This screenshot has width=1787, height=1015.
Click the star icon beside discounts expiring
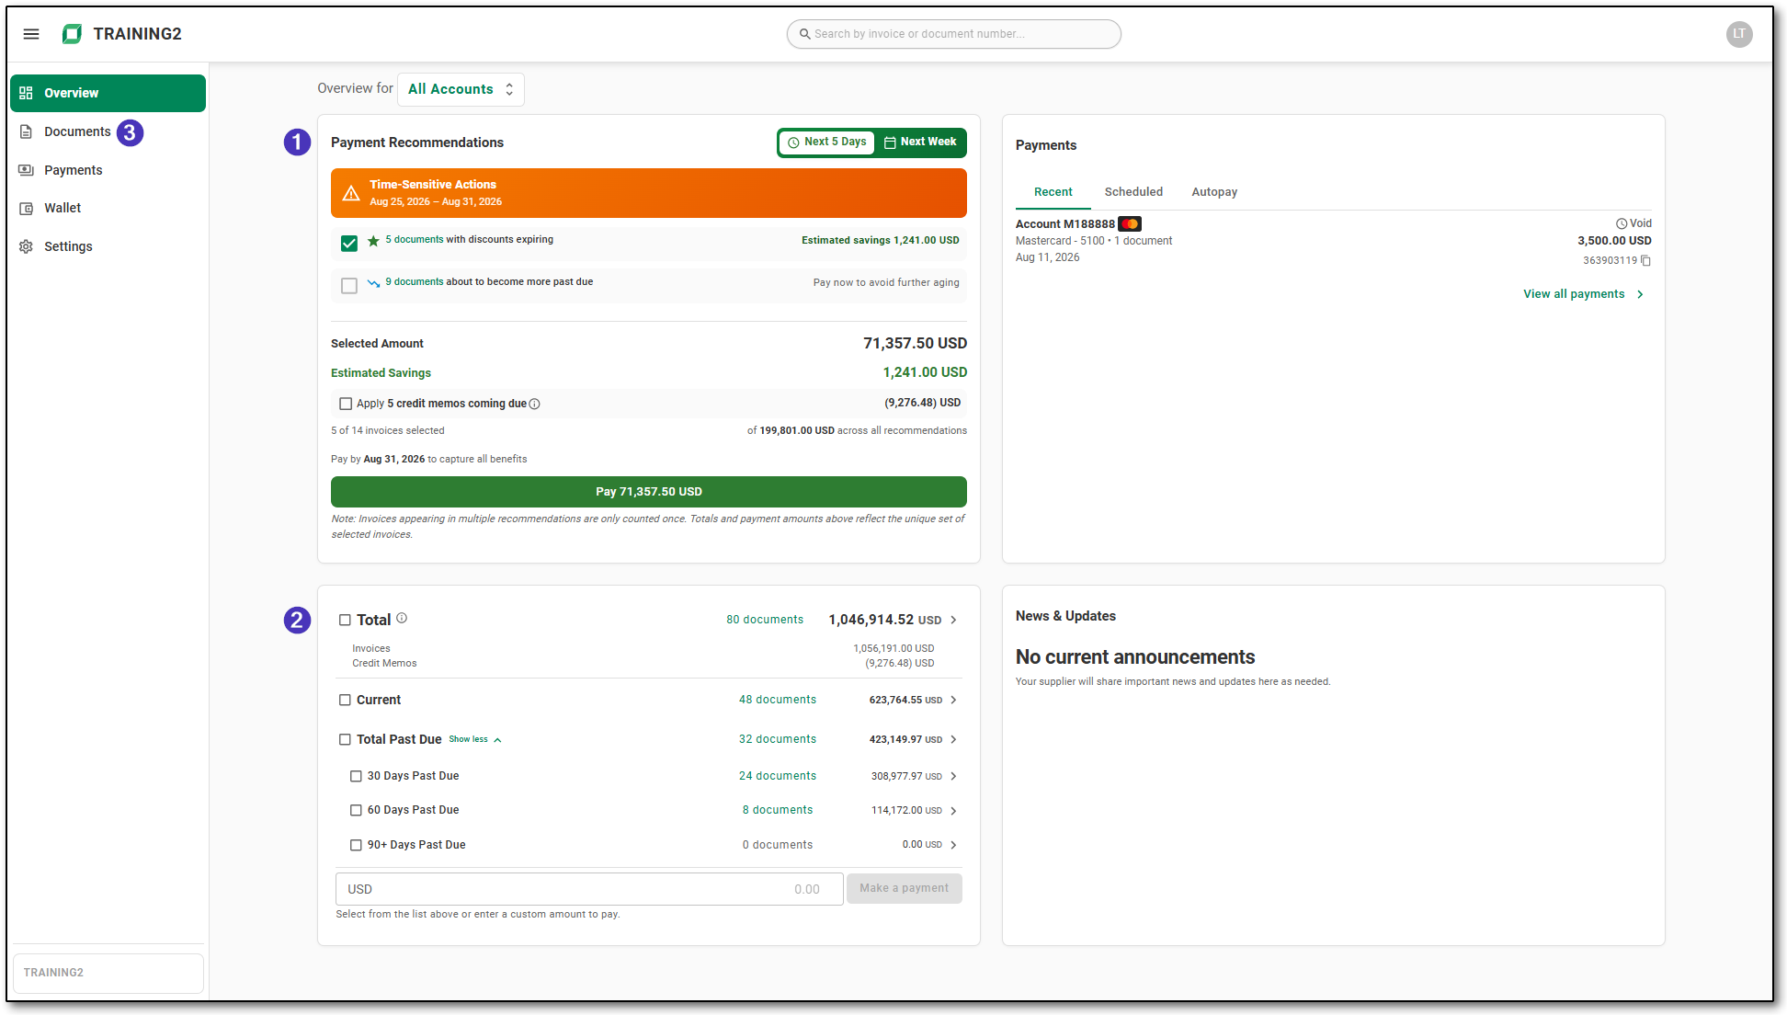(x=373, y=241)
